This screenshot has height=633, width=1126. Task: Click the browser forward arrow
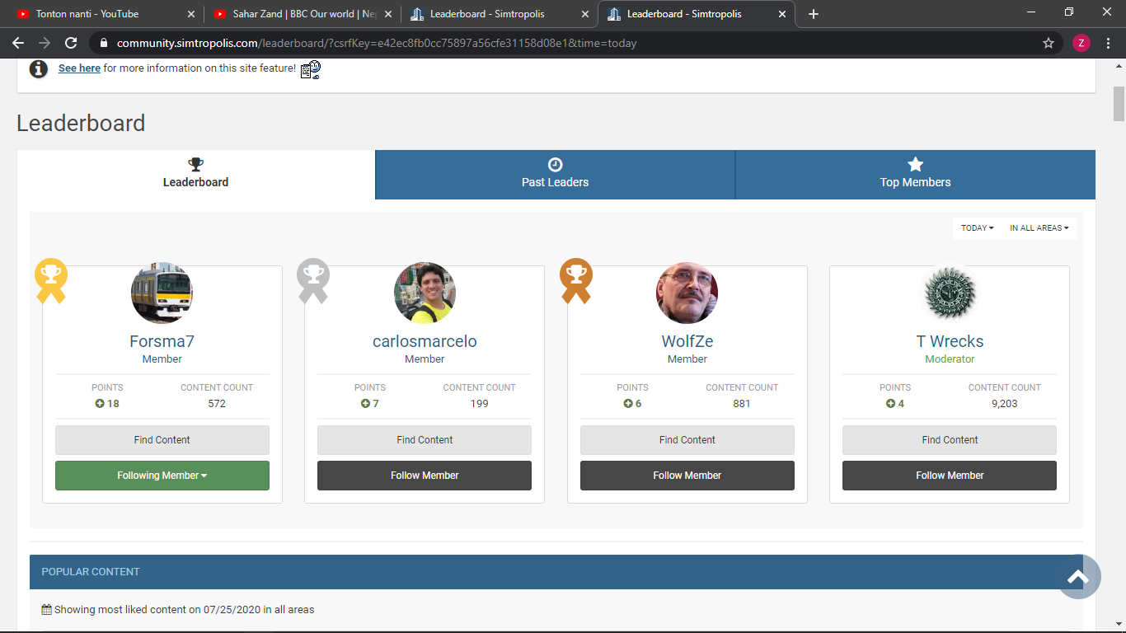pyautogui.click(x=45, y=43)
